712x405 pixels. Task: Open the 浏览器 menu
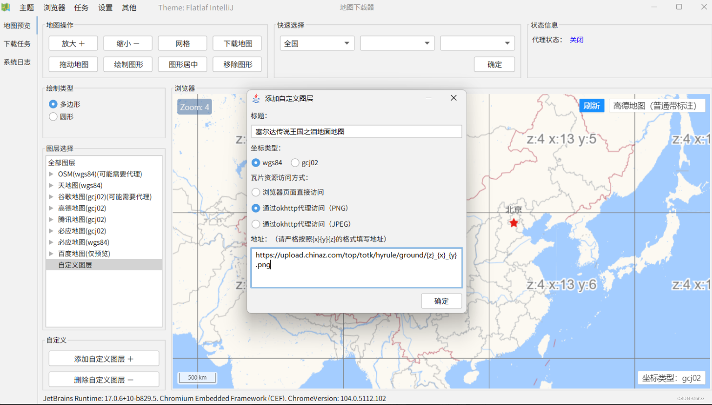(54, 8)
